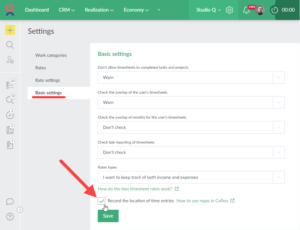Click the Save button

[108, 216]
